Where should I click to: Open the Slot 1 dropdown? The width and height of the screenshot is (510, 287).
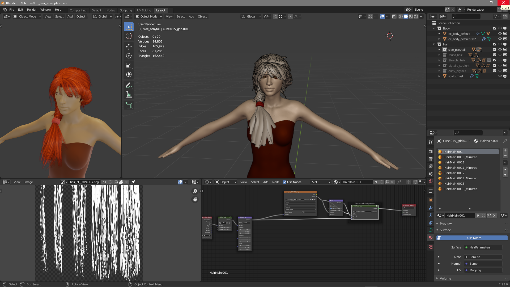(321, 182)
